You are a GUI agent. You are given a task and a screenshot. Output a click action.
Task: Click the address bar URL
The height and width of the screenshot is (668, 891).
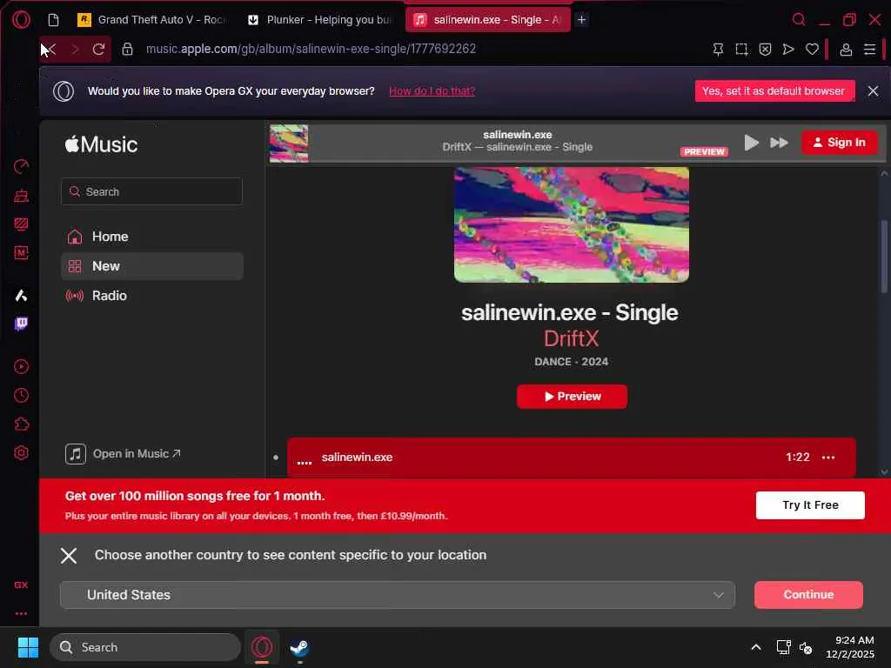(x=311, y=49)
